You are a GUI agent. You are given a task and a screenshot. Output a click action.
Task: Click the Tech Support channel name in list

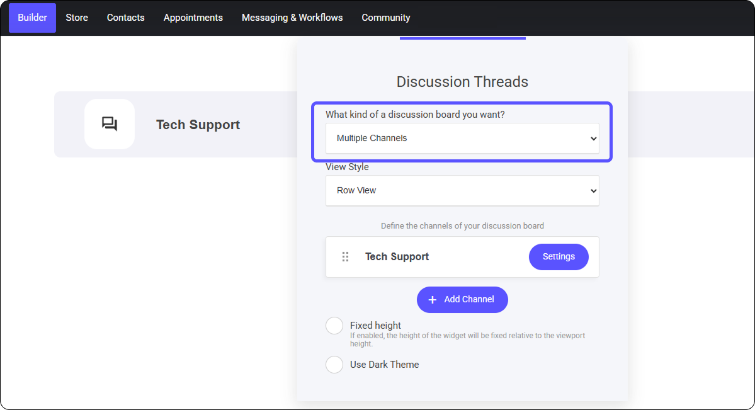tap(397, 257)
